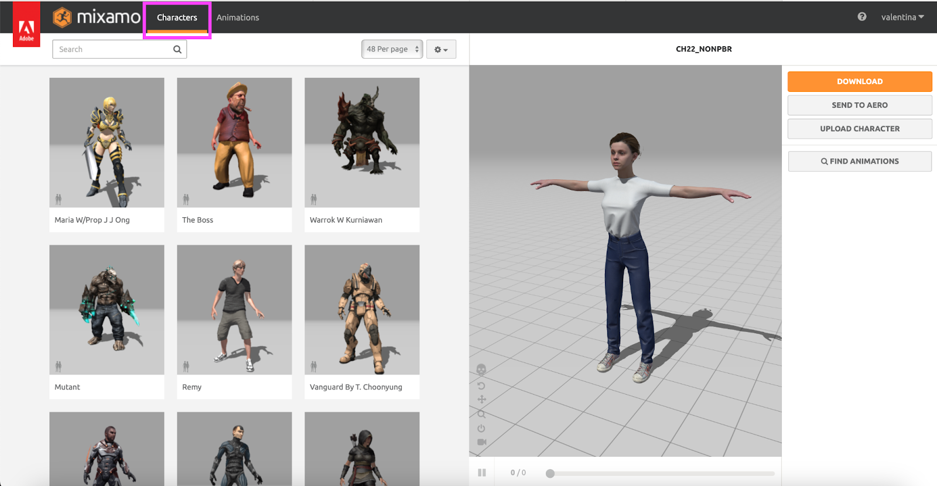The image size is (937, 486).
Task: Select the Vanguard By T. Choonyung thumbnail
Action: click(x=362, y=310)
